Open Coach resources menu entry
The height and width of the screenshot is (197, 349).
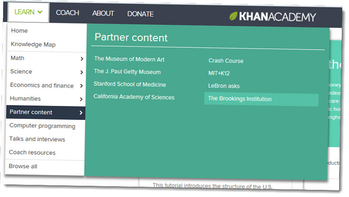point(32,153)
